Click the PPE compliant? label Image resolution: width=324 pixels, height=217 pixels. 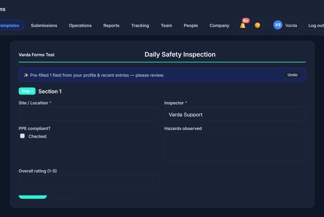click(34, 128)
